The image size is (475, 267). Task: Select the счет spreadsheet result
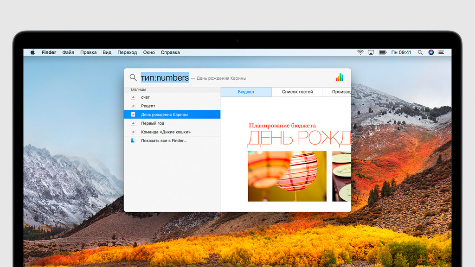145,97
